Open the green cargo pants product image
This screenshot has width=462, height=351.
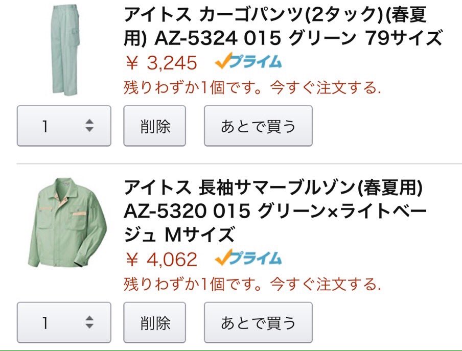[x=65, y=50]
